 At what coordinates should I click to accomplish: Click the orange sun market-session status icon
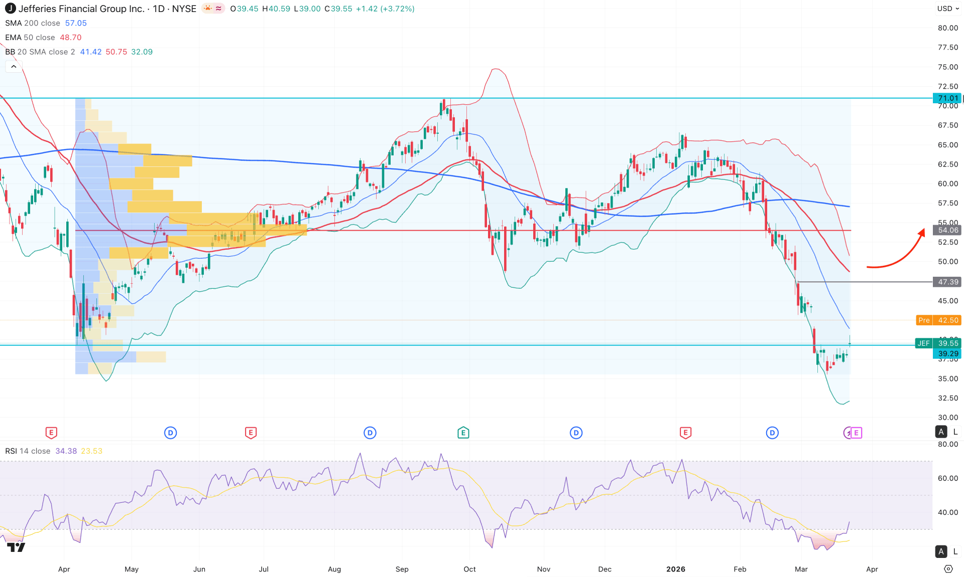point(208,9)
